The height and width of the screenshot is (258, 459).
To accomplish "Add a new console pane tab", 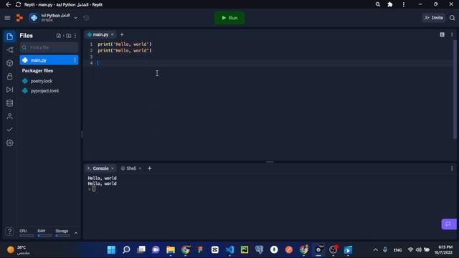I will tap(150, 168).
